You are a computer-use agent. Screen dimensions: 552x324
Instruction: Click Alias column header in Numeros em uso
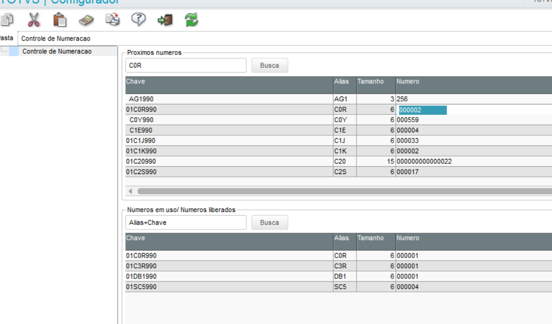(x=345, y=241)
